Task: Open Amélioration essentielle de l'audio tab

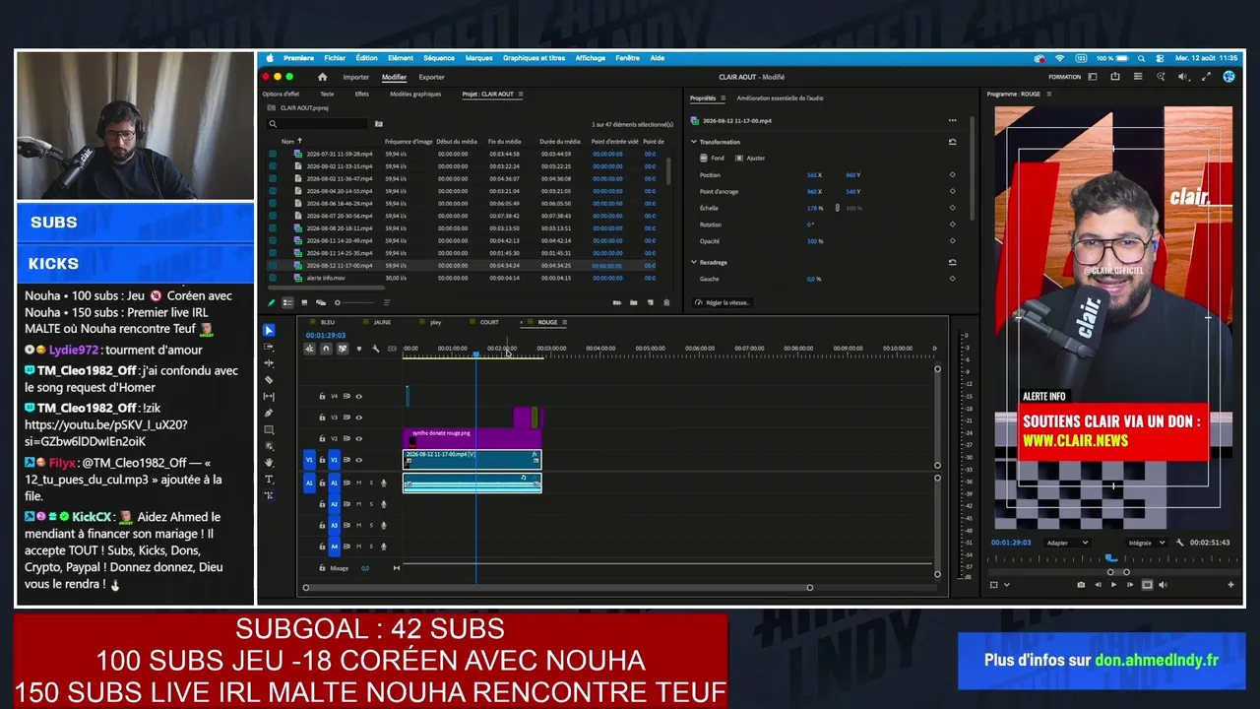Action: click(x=780, y=98)
